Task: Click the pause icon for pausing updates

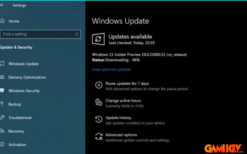Action: (x=99, y=85)
